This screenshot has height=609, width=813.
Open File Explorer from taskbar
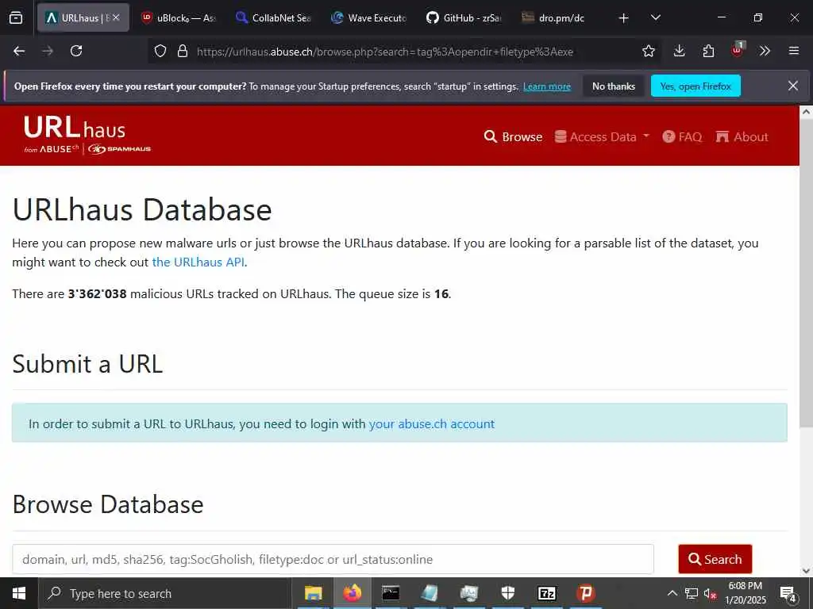coord(313,593)
